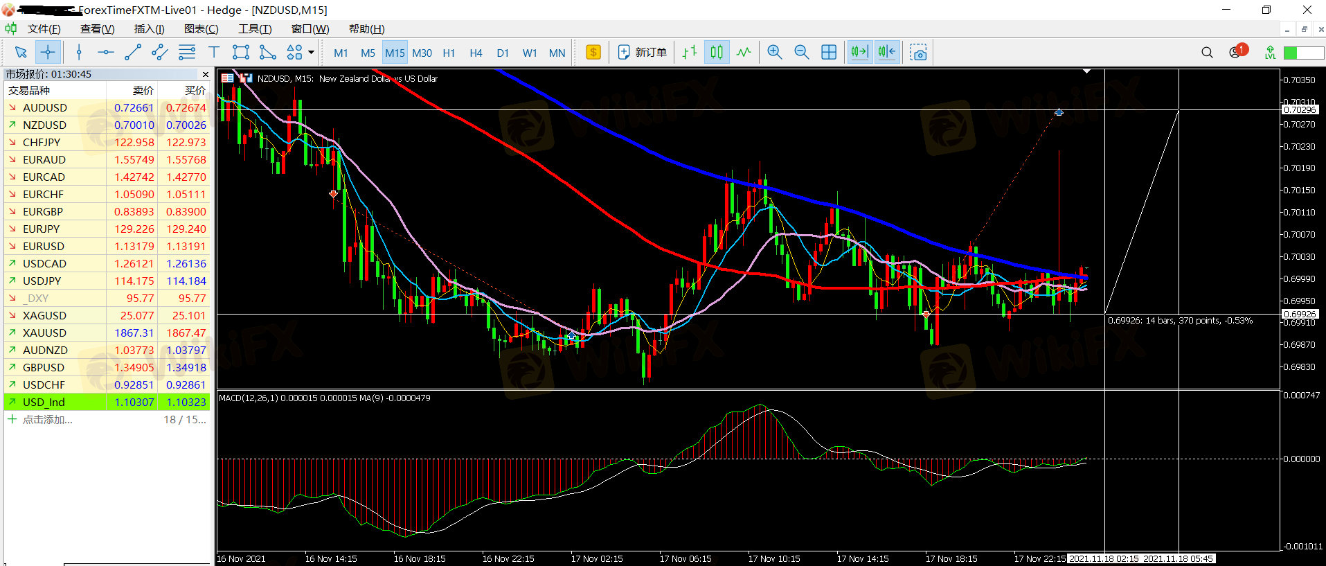Click the green connection progress bar
Image resolution: width=1326 pixels, height=566 pixels.
tap(1303, 53)
